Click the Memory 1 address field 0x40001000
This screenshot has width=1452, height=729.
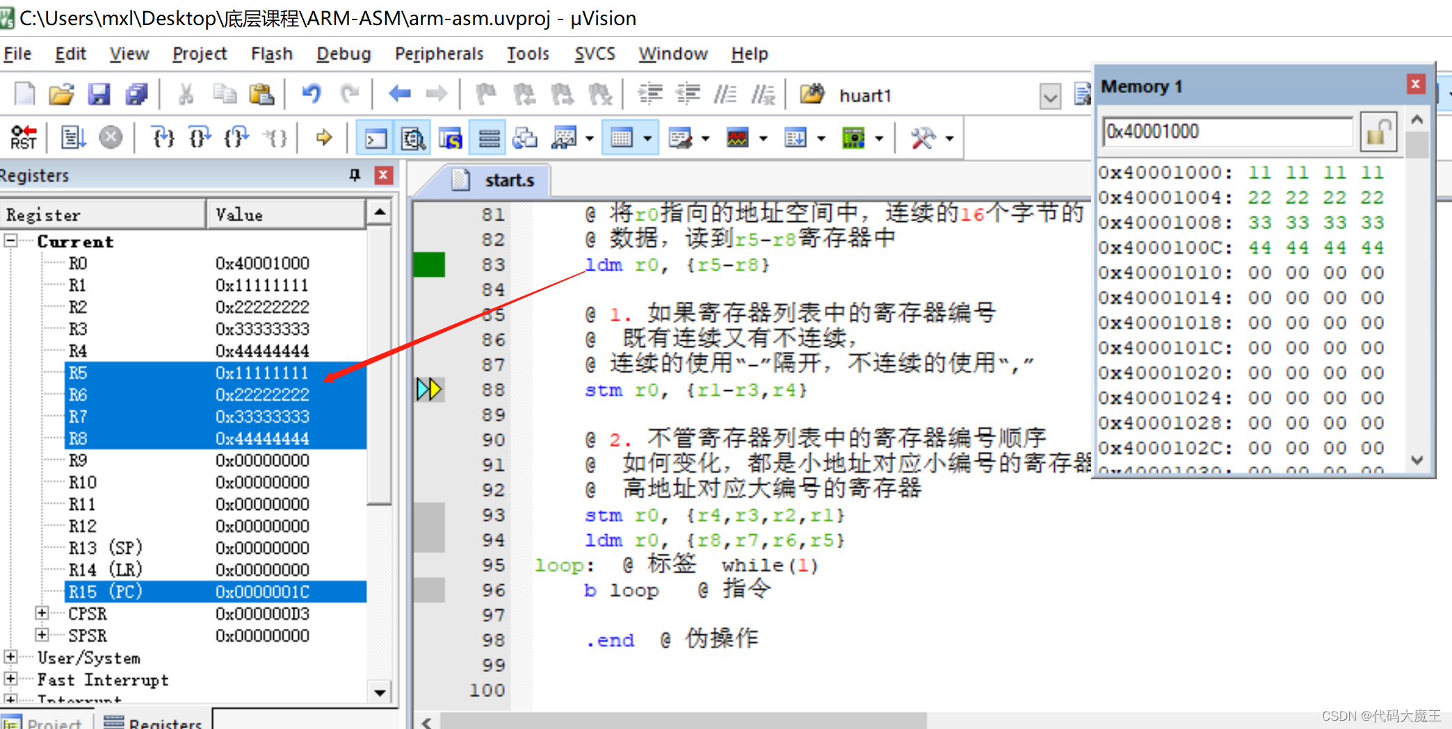point(1227,131)
